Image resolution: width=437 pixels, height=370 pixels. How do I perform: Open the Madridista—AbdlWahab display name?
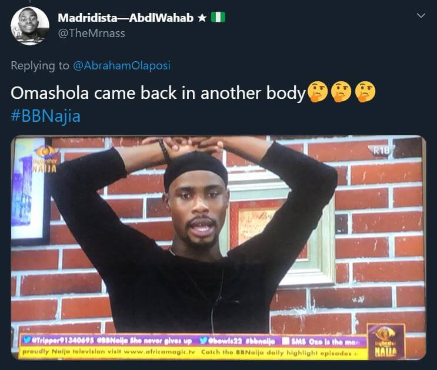pyautogui.click(x=125, y=18)
